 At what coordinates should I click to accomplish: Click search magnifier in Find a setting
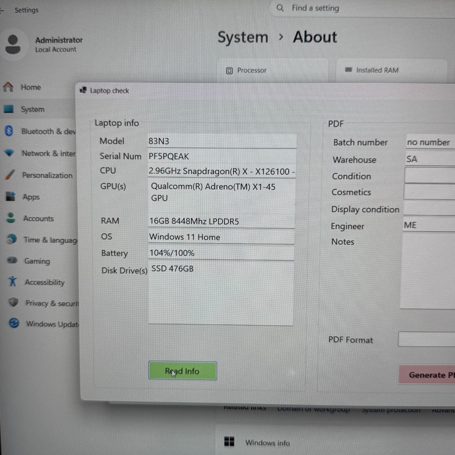click(x=280, y=8)
